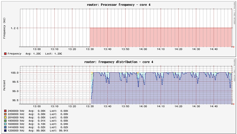Click the 2208000 kHz orange legend swatch
This screenshot has height=134, width=237.
pyautogui.click(x=5, y=114)
